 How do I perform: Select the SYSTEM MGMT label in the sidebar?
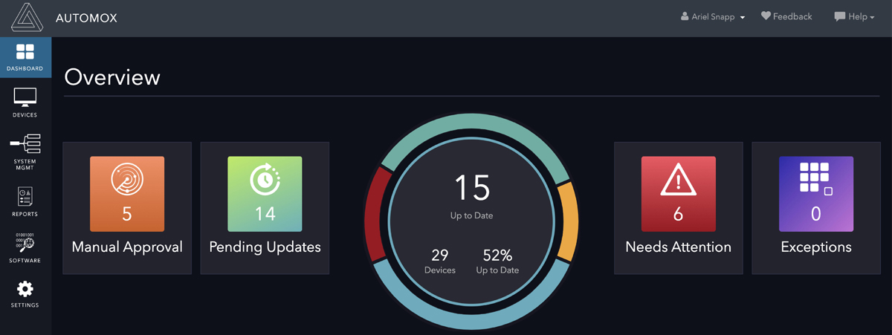click(x=25, y=164)
